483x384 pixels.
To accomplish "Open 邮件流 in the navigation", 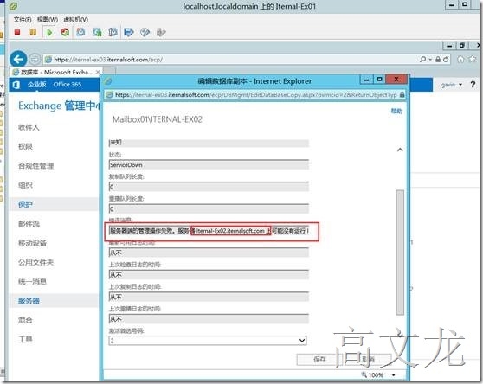I will 29,224.
